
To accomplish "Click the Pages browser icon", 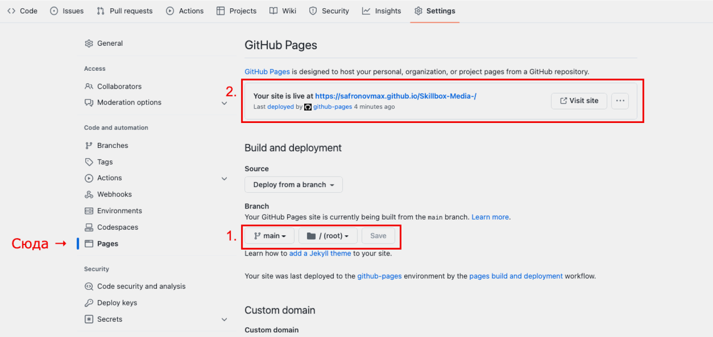I will click(x=89, y=244).
